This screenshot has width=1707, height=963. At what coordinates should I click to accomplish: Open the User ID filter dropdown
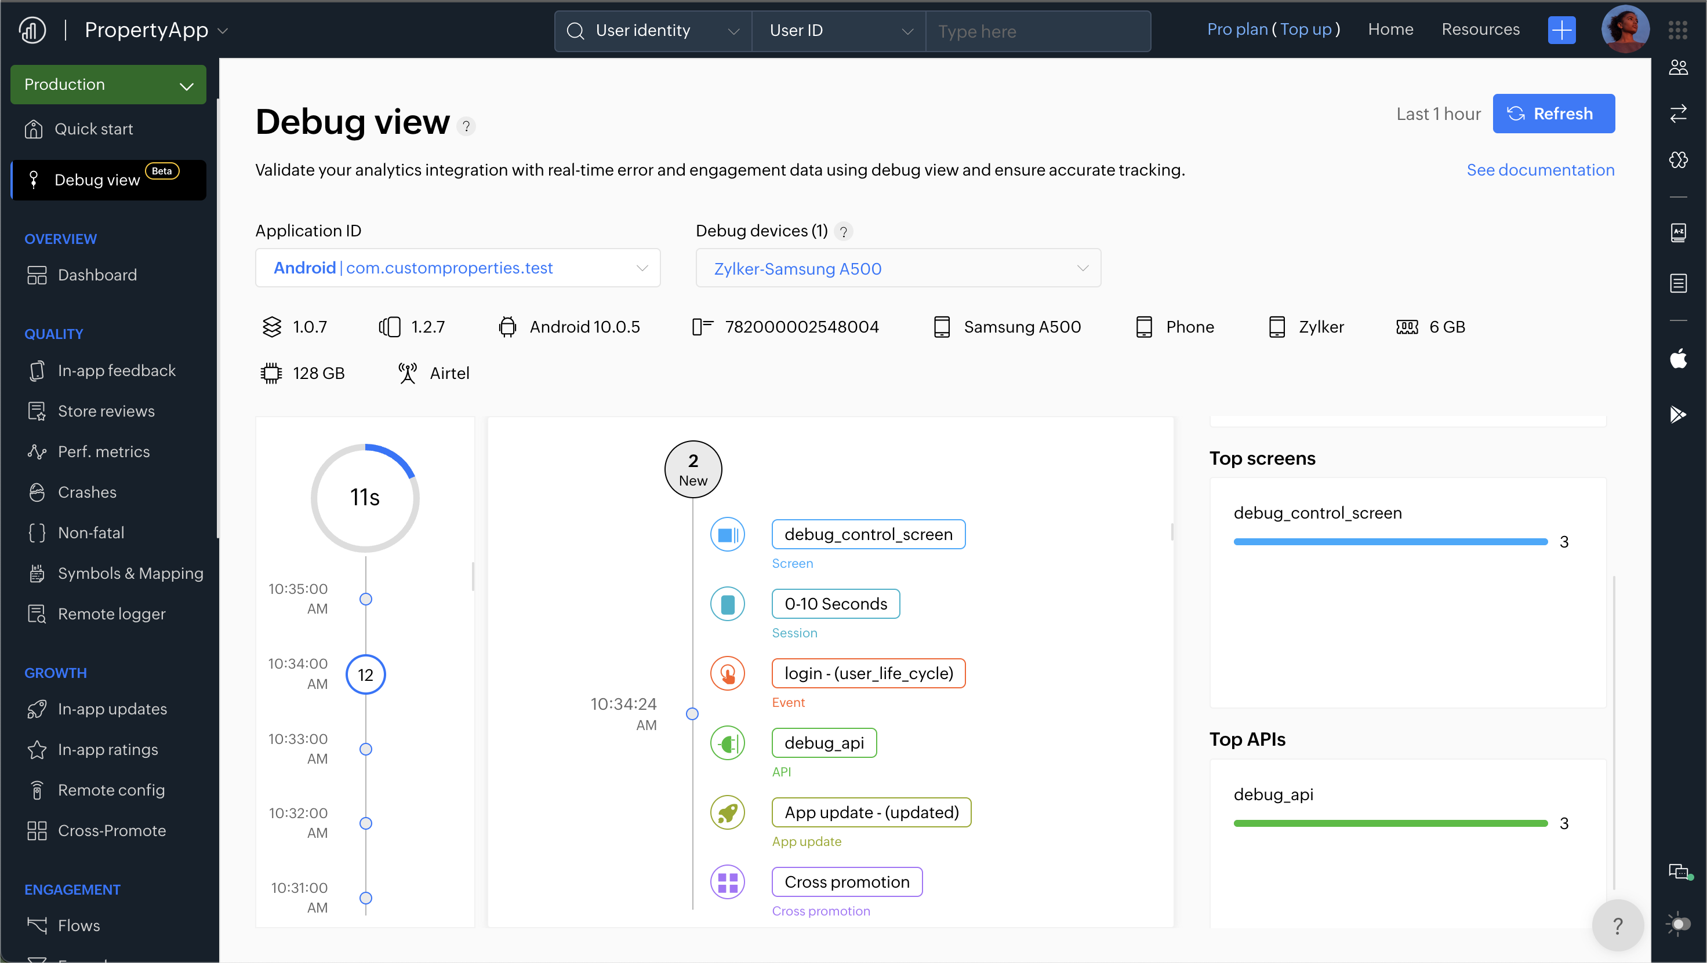(x=839, y=31)
